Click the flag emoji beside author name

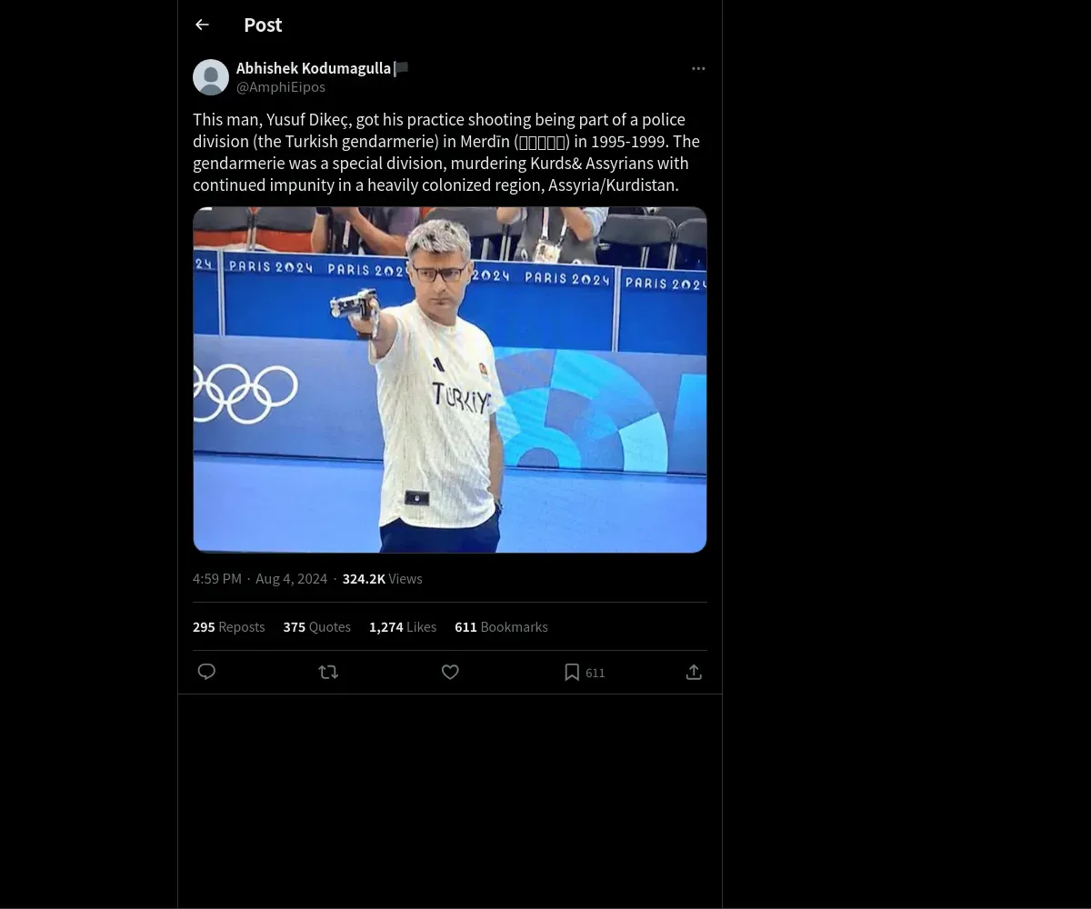(x=401, y=68)
